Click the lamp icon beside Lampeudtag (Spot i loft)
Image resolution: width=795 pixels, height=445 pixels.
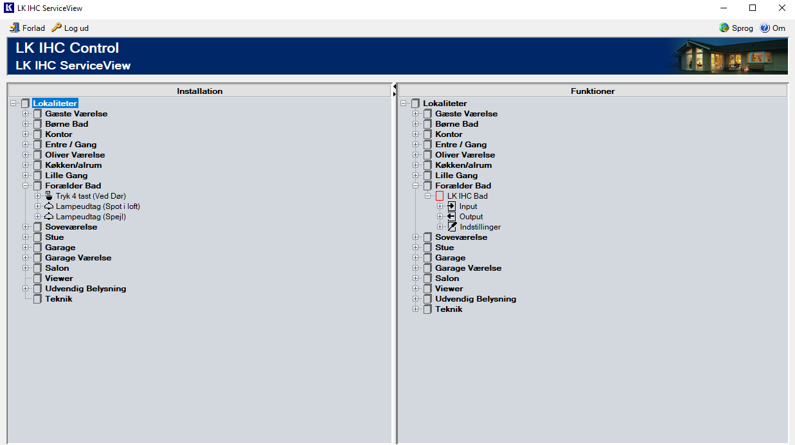49,206
